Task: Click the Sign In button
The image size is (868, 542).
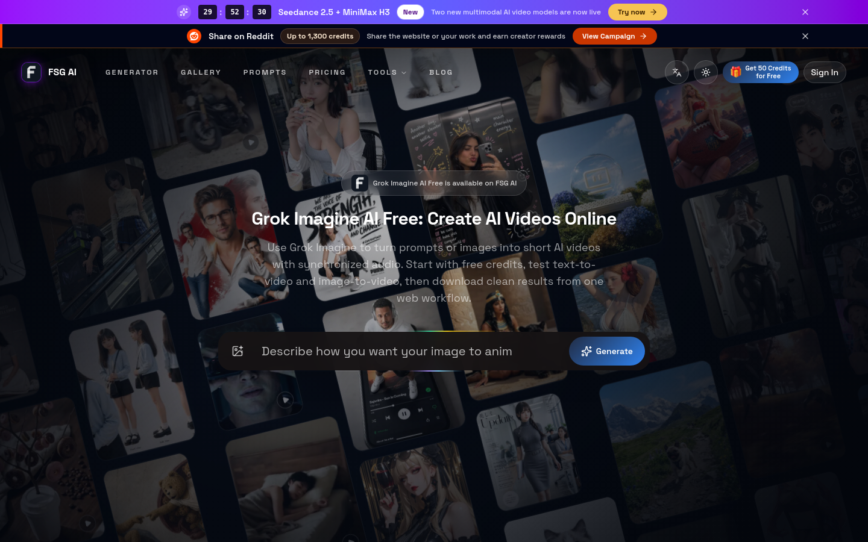Action: point(825,72)
